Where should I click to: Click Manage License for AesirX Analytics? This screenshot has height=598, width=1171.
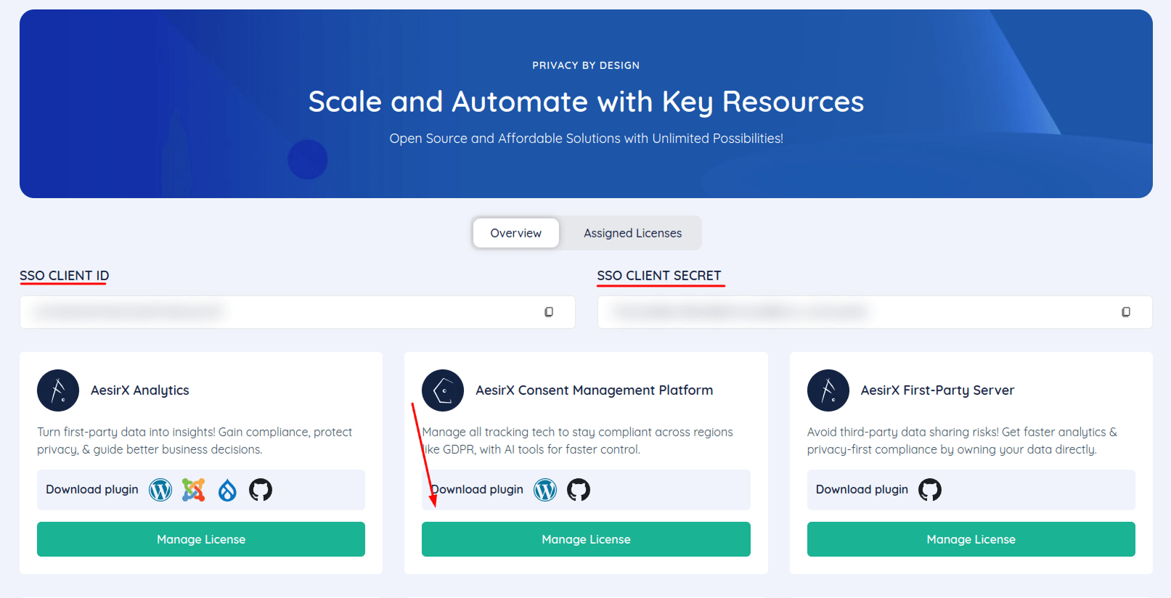pyautogui.click(x=201, y=539)
